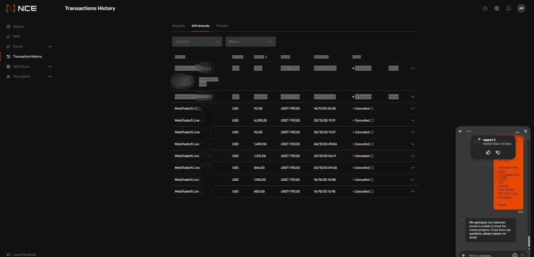Open the Status filter dropdown
534x257 pixels.
tap(251, 42)
